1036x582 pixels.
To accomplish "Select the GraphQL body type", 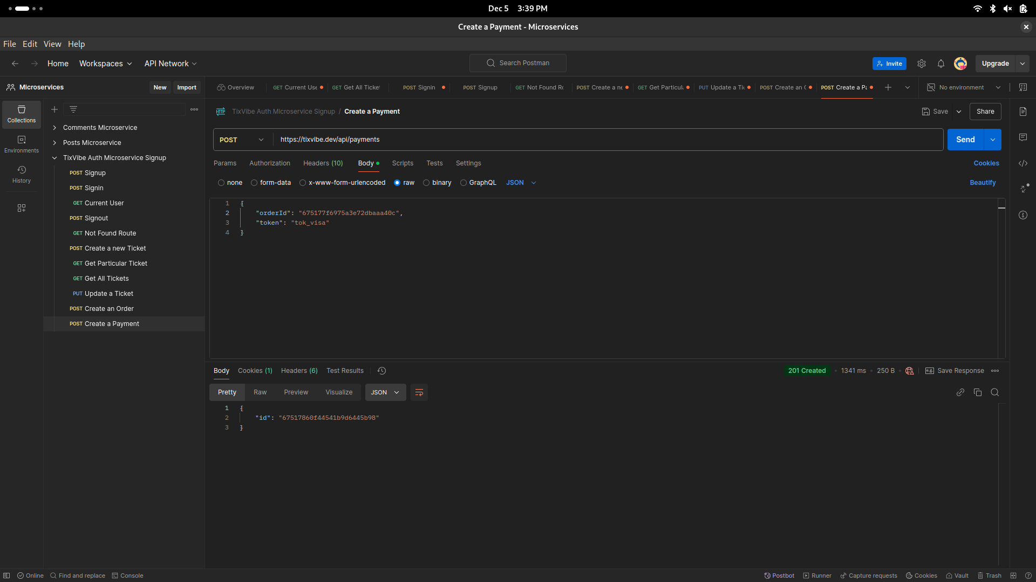I will [464, 183].
